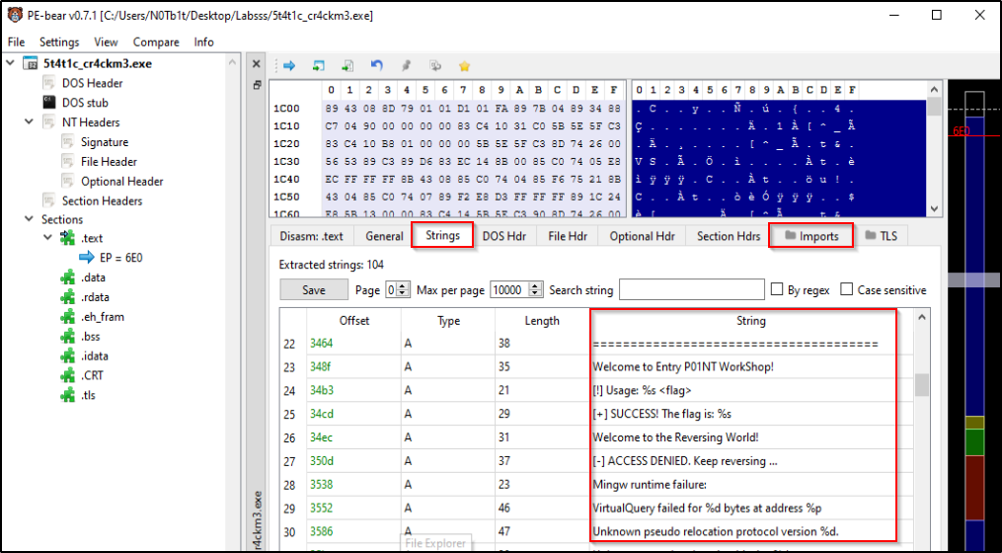Adjust the Max per page spinner
The height and width of the screenshot is (553, 1002).
coord(536,289)
